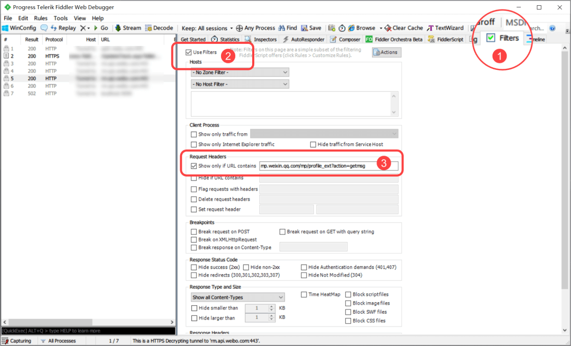Click the Actions button
This screenshot has width=571, height=346.
[x=386, y=52]
